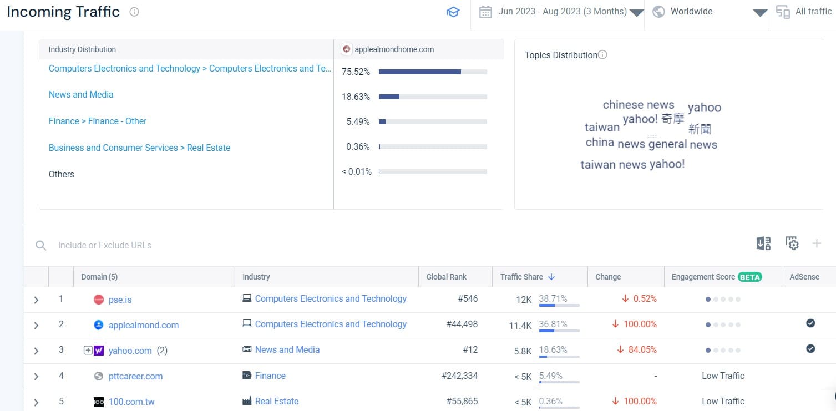Click the 100.com.tw domain link

tap(131, 402)
